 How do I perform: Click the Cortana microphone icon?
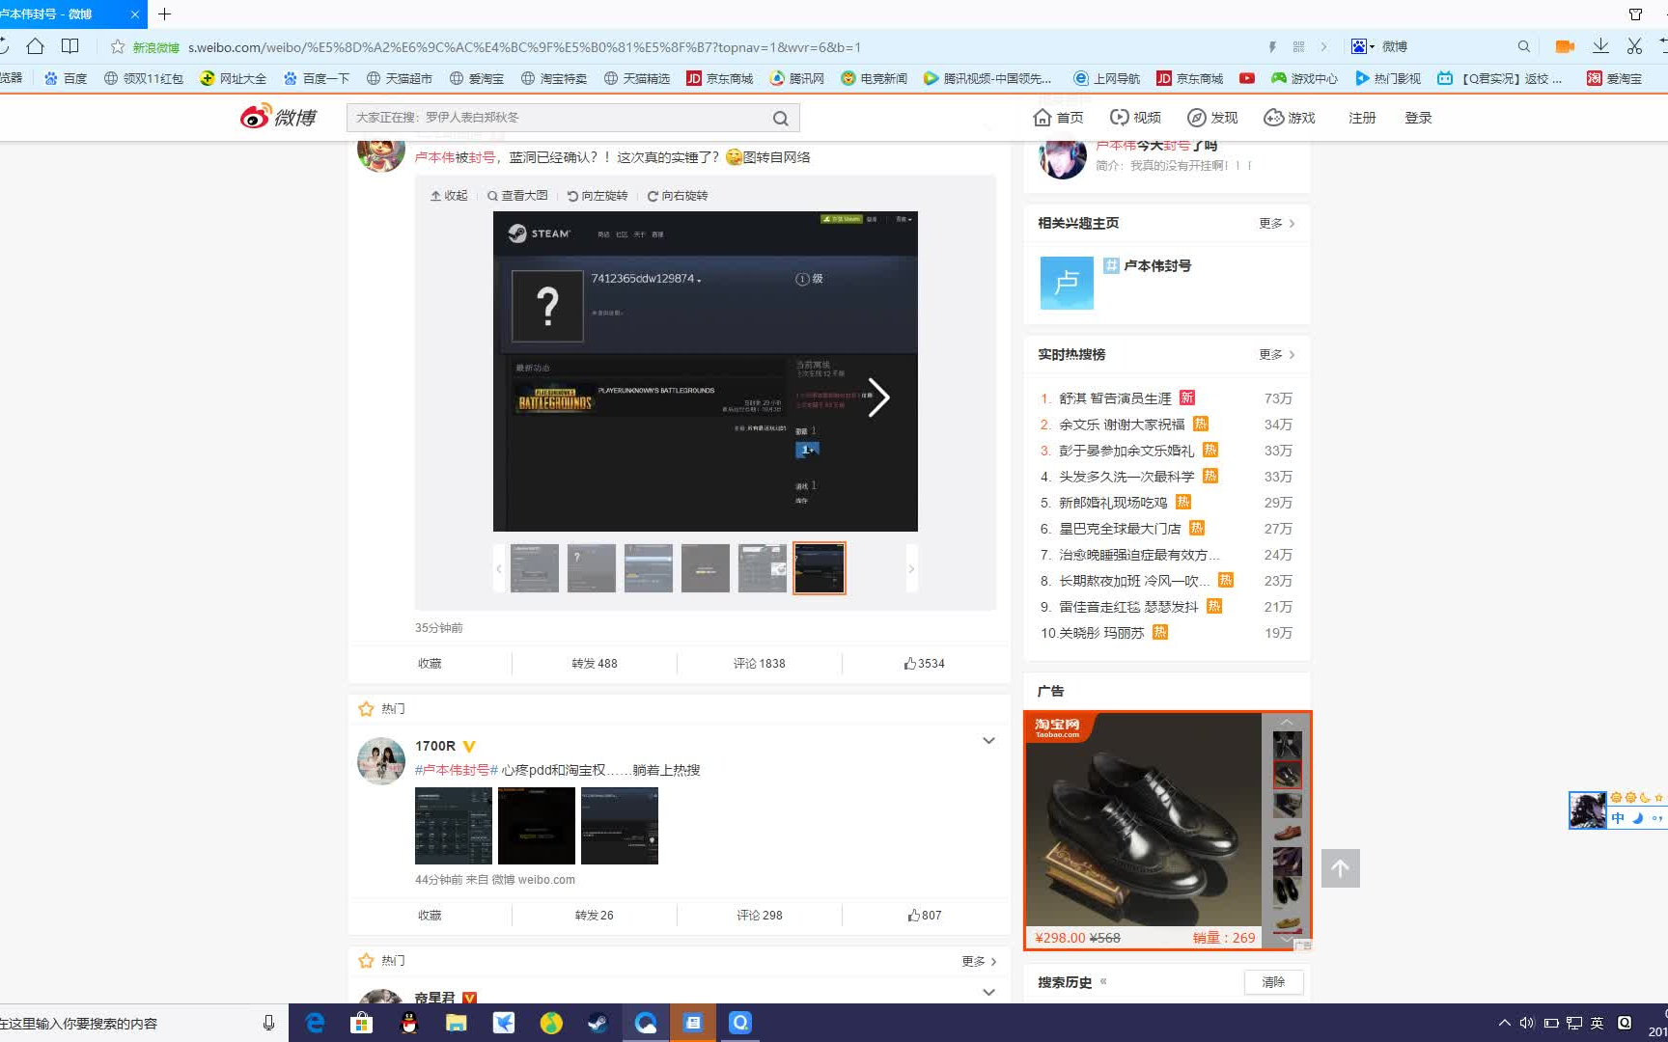click(x=268, y=1023)
